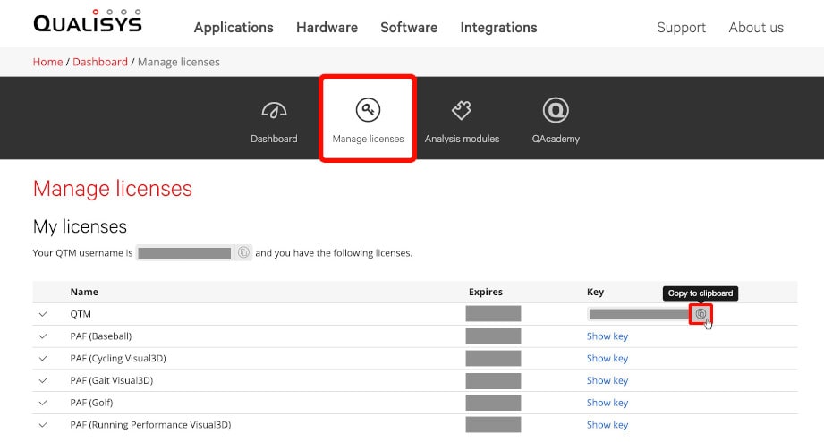Viewport: 824px width, 442px height.
Task: Open the Integrations menu
Action: tap(498, 28)
